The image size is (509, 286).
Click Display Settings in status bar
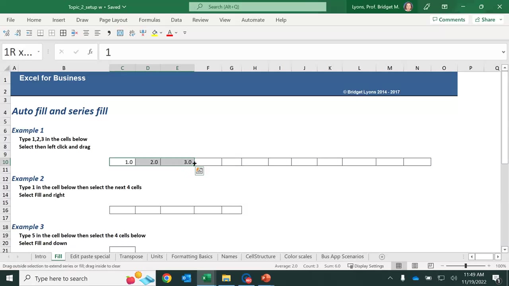[x=365, y=266]
